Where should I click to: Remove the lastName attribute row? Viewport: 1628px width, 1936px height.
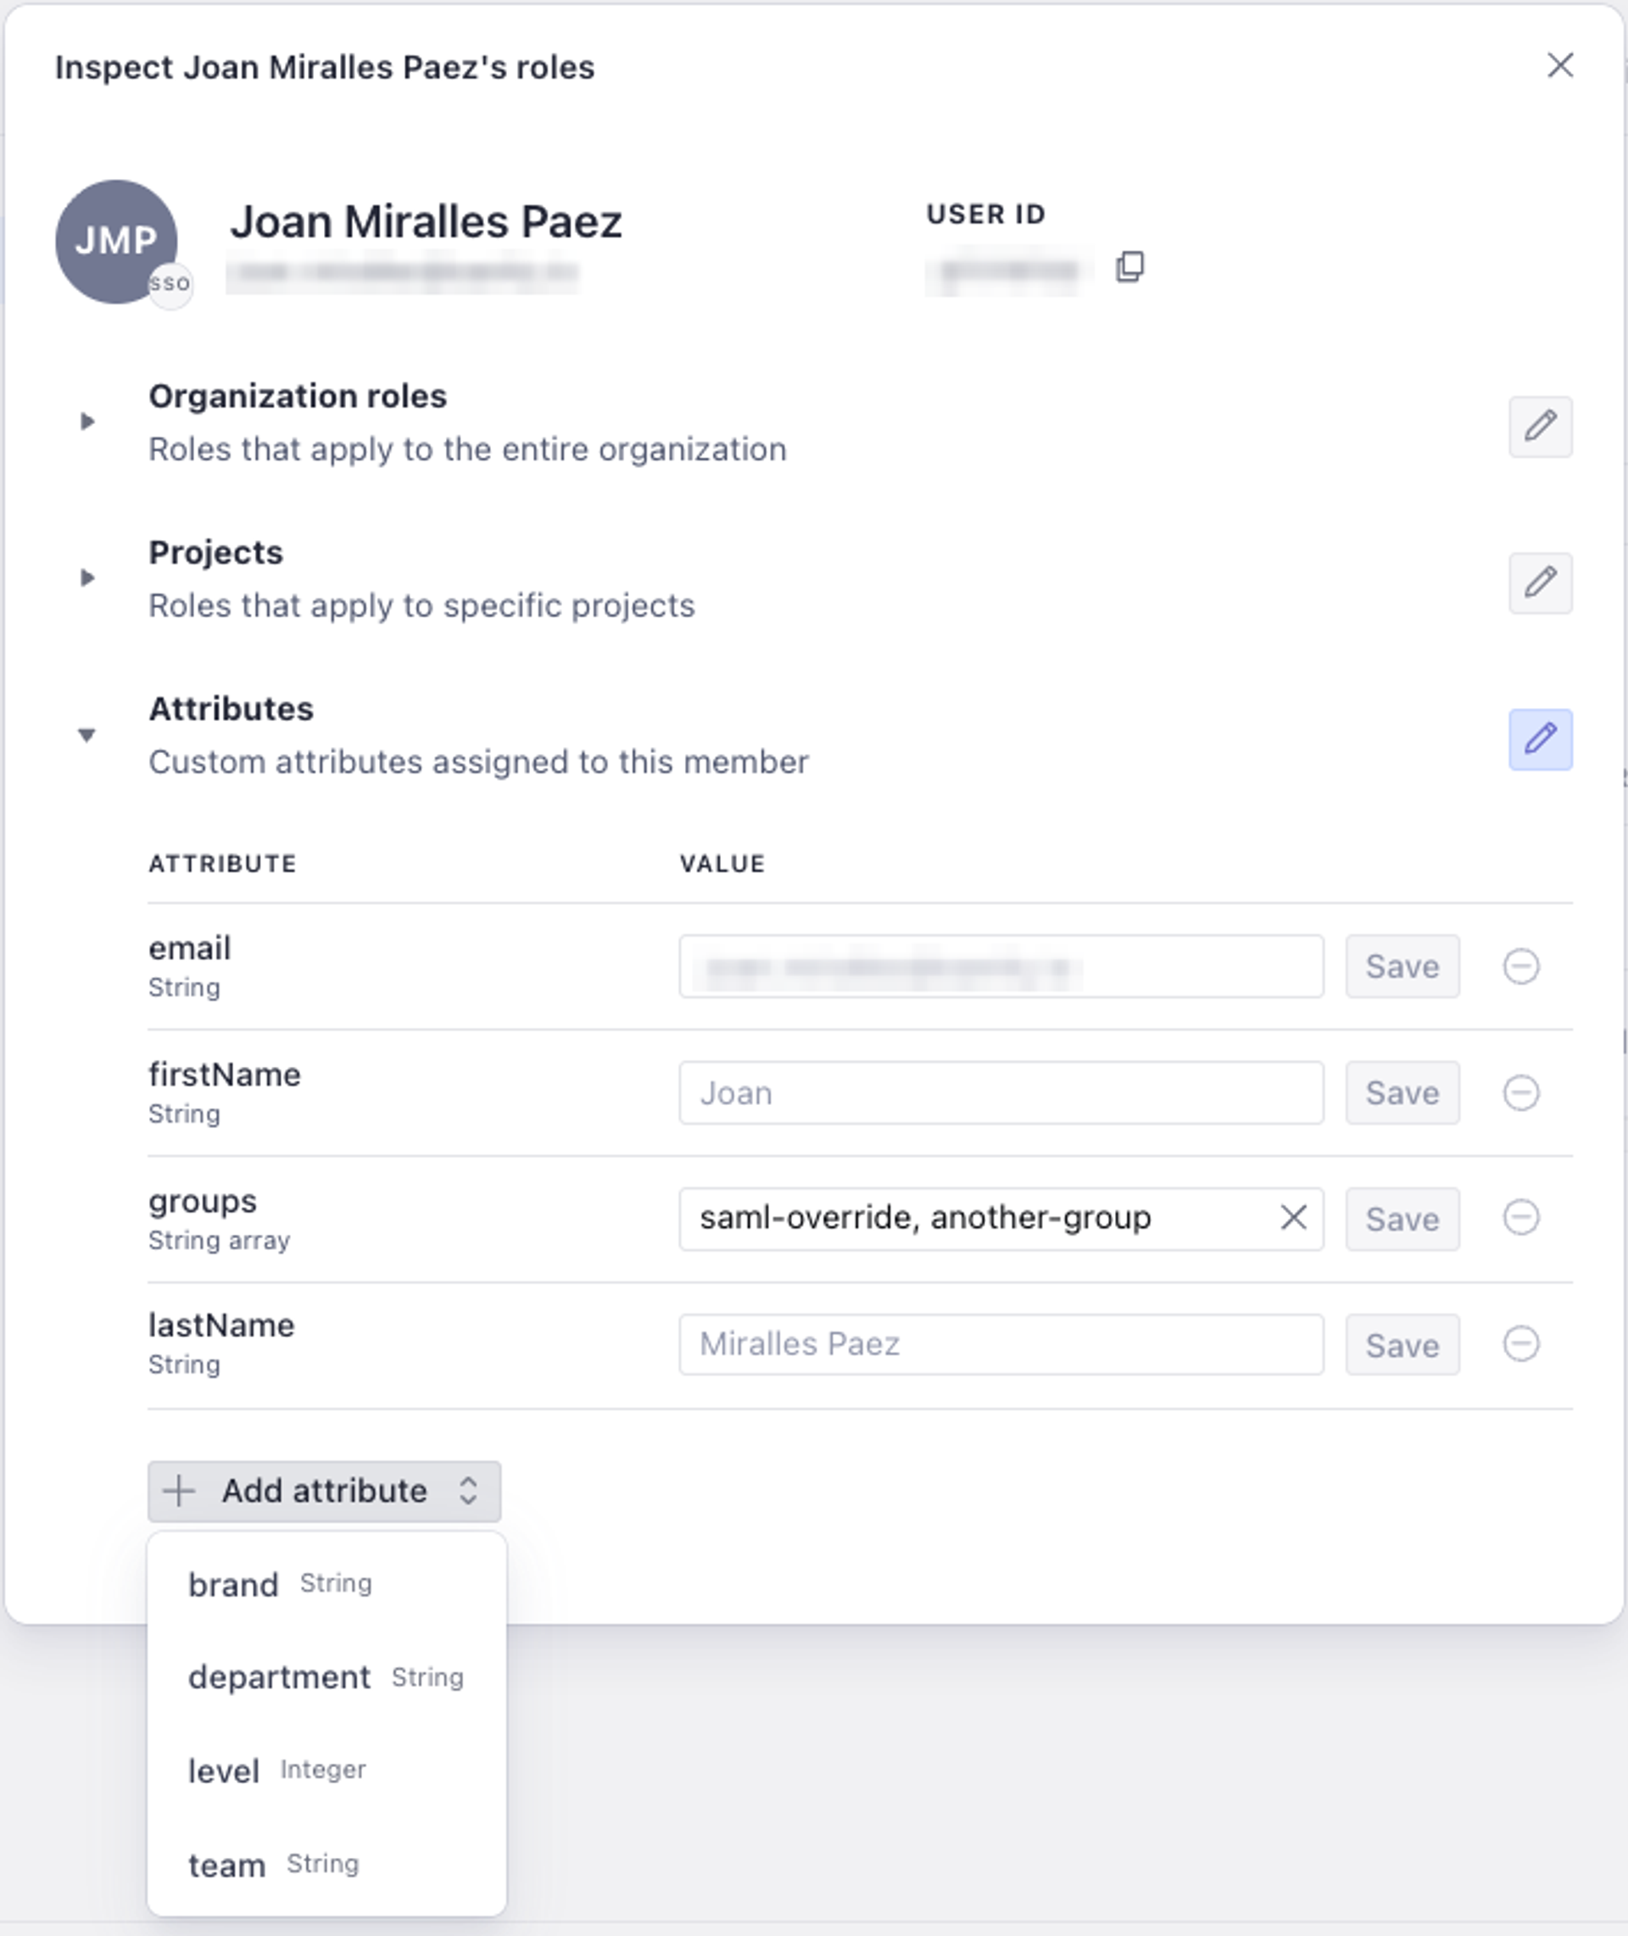pyautogui.click(x=1521, y=1344)
